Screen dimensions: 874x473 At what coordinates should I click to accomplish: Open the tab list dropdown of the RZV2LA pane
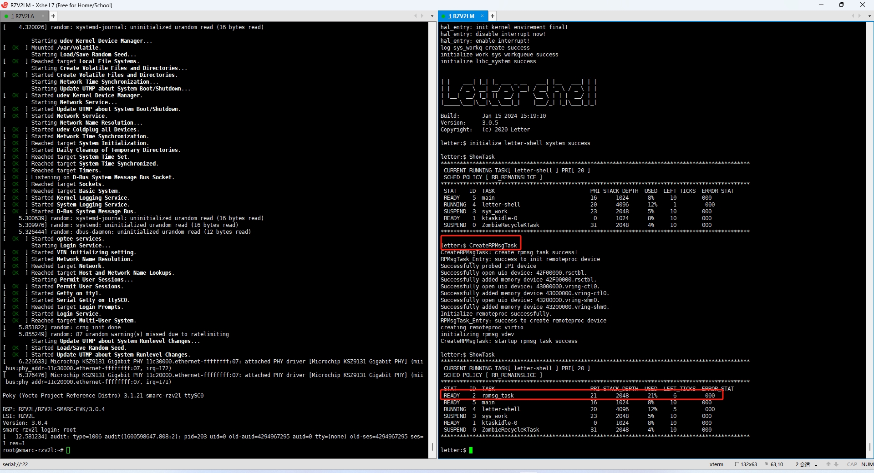(432, 16)
